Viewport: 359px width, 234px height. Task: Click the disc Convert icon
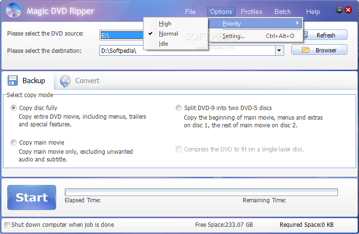pyautogui.click(x=65, y=81)
